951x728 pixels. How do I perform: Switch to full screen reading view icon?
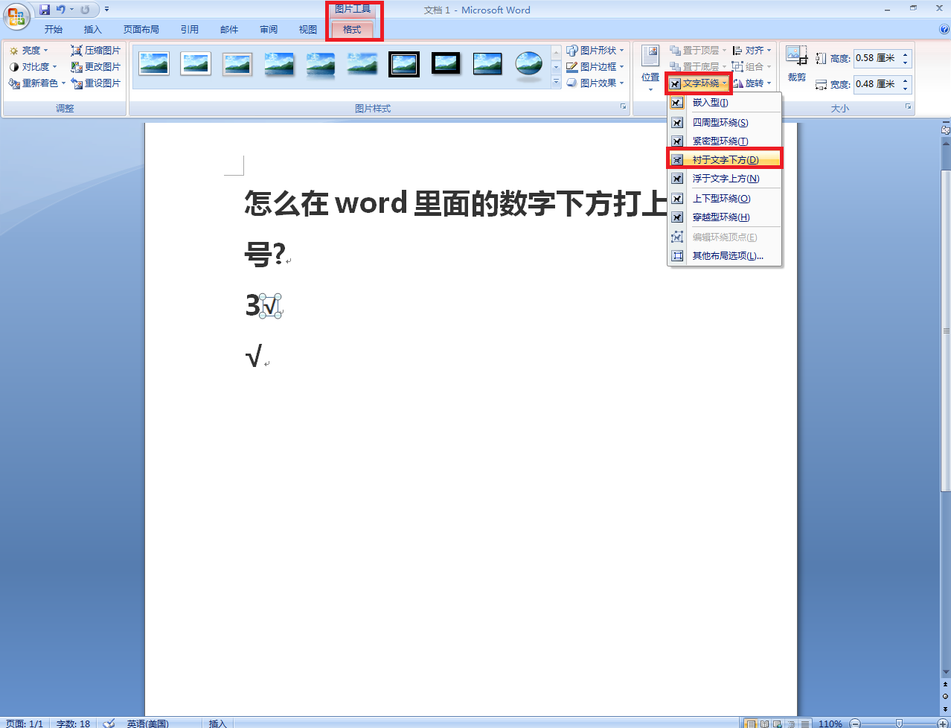(764, 724)
